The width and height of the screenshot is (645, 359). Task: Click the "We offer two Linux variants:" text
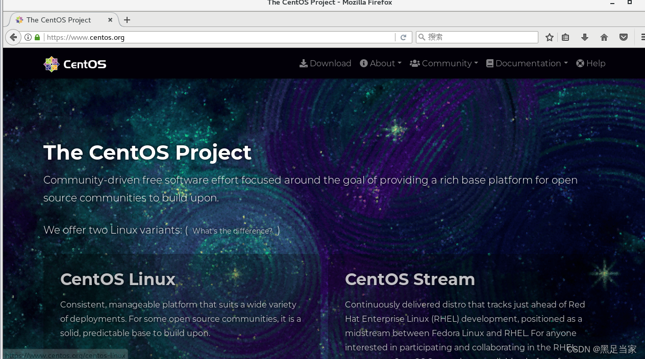pos(113,230)
